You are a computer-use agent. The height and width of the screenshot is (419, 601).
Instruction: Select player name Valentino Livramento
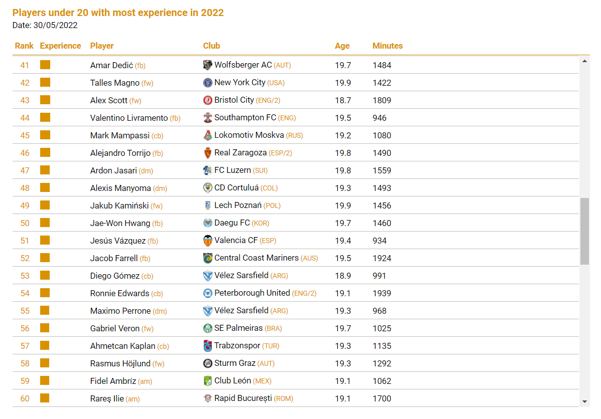pos(129,118)
